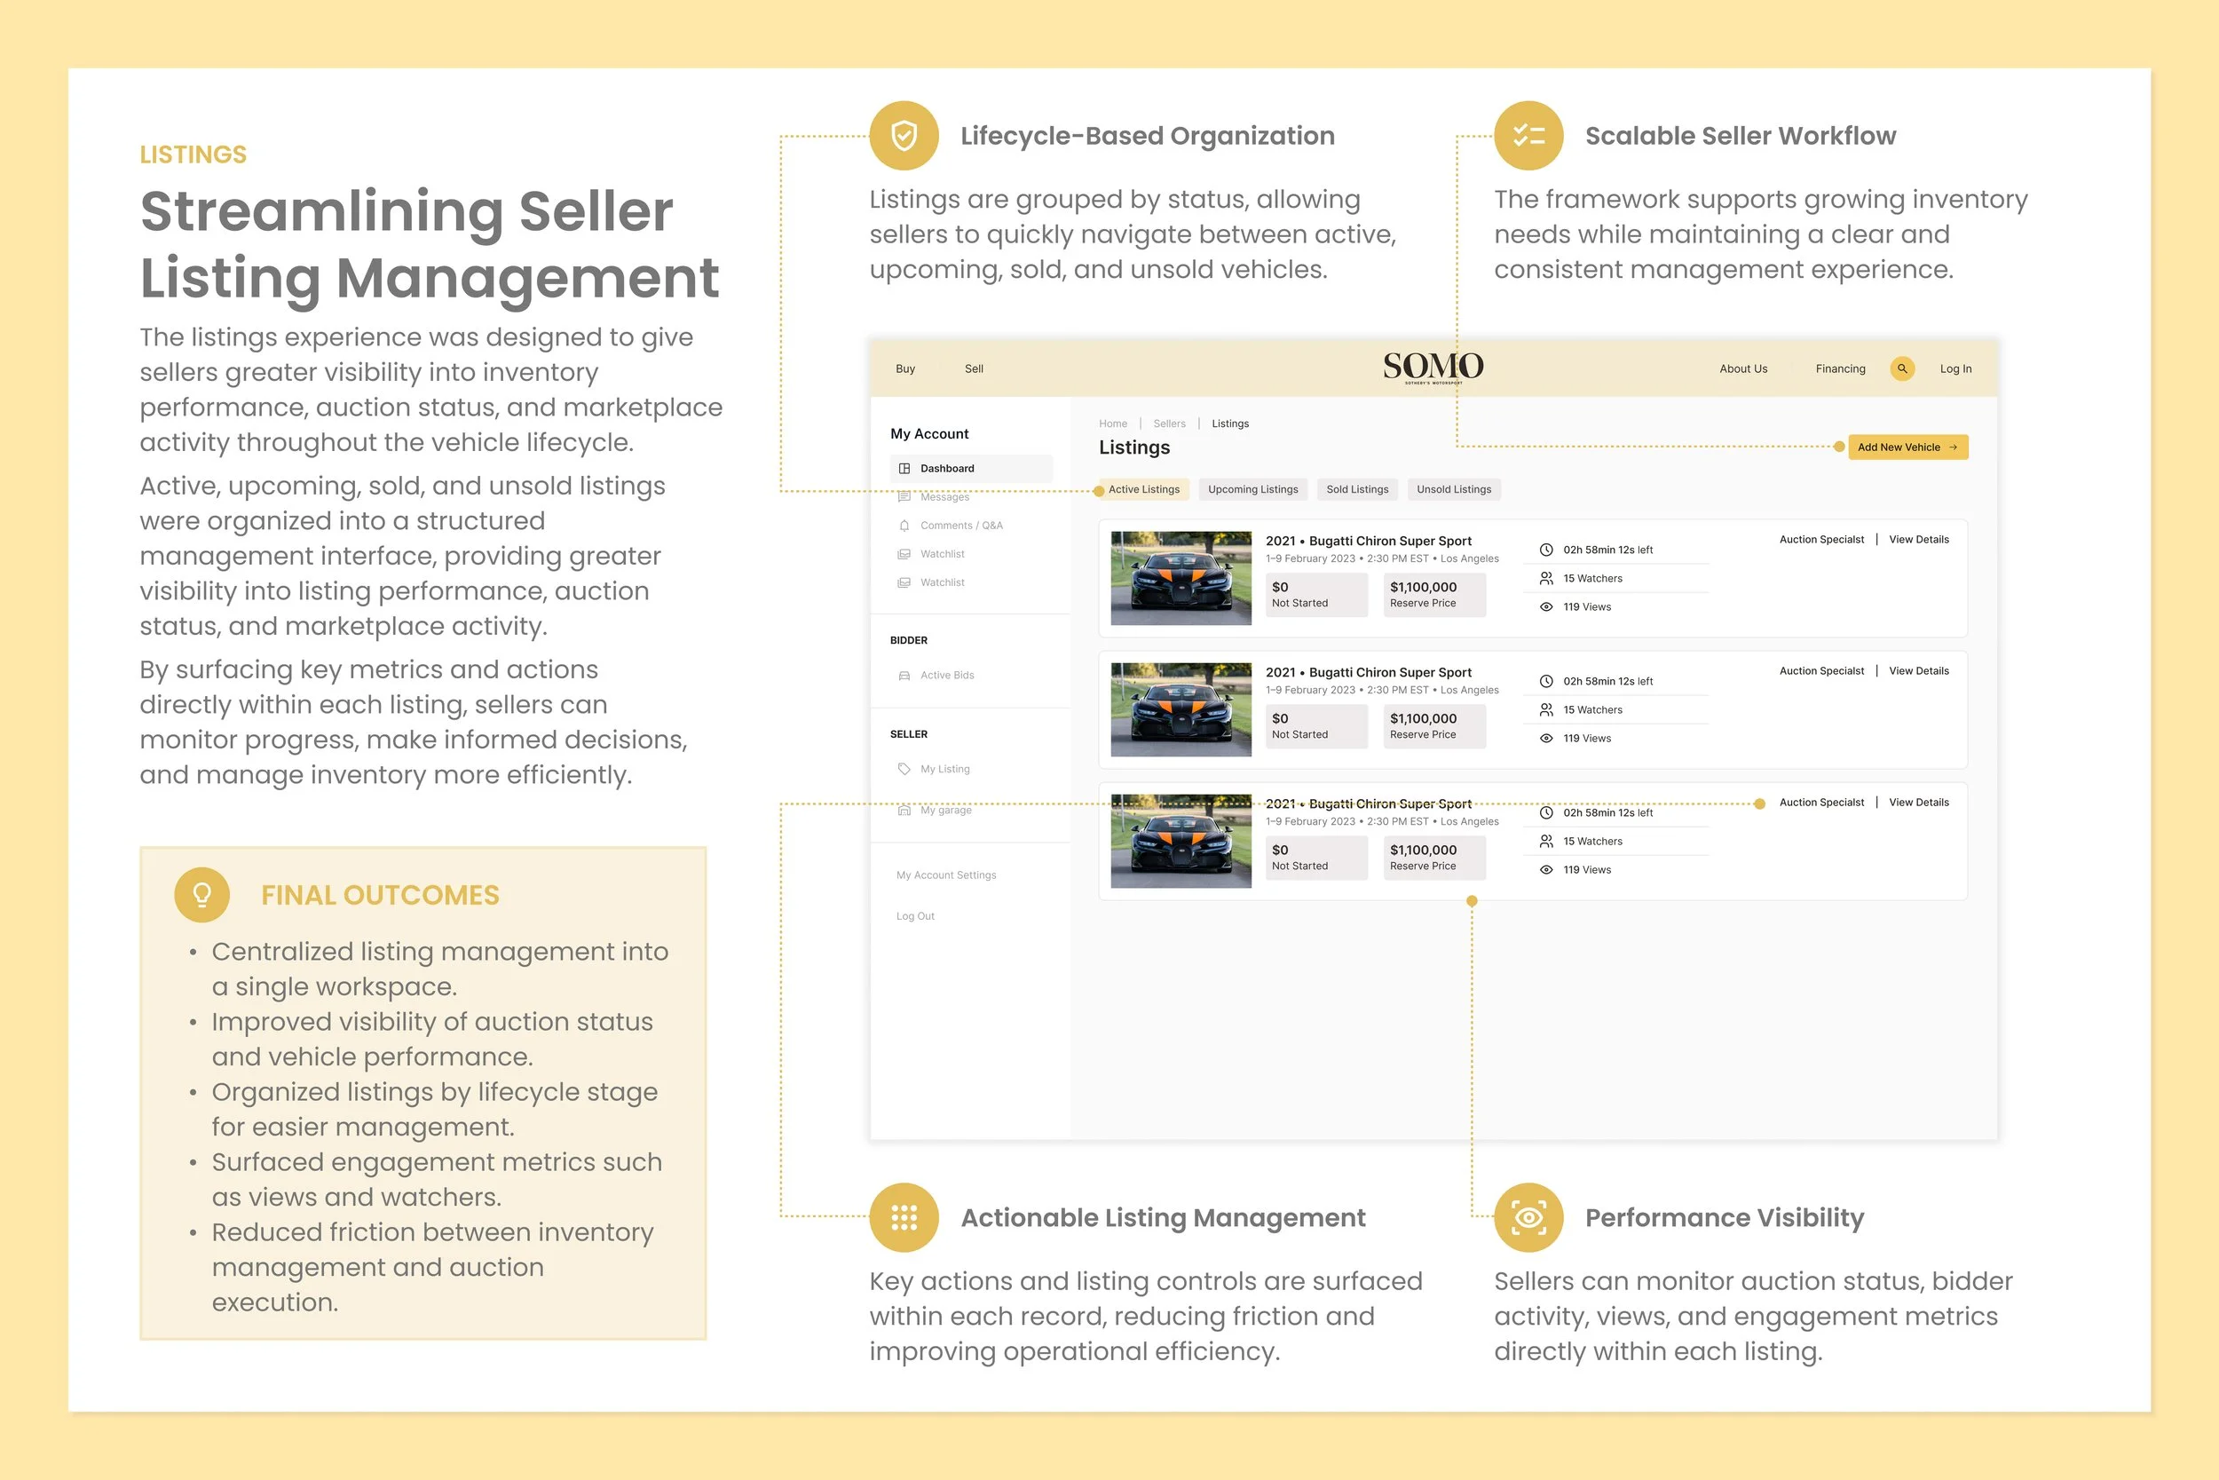Click $0 Not Started in second listing
The width and height of the screenshot is (2219, 1480).
(1316, 726)
